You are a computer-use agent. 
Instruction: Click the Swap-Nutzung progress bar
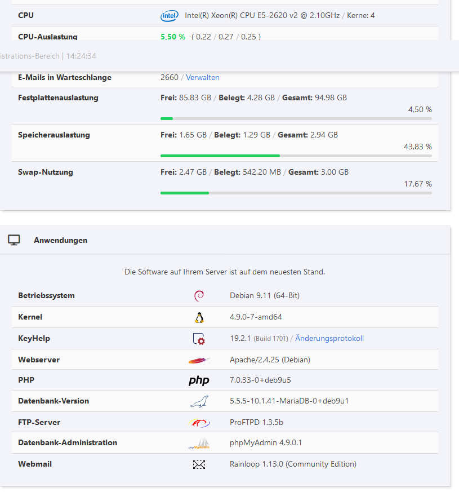pyautogui.click(x=296, y=193)
